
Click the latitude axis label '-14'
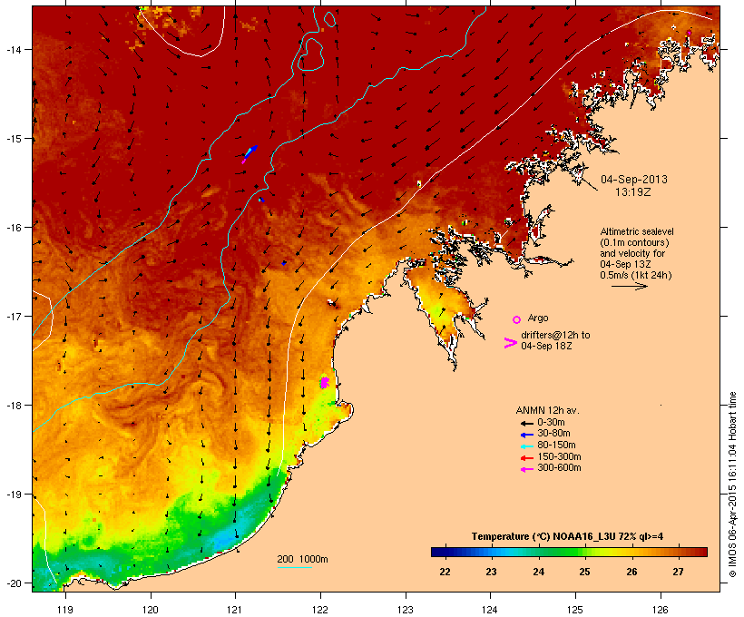[14, 50]
